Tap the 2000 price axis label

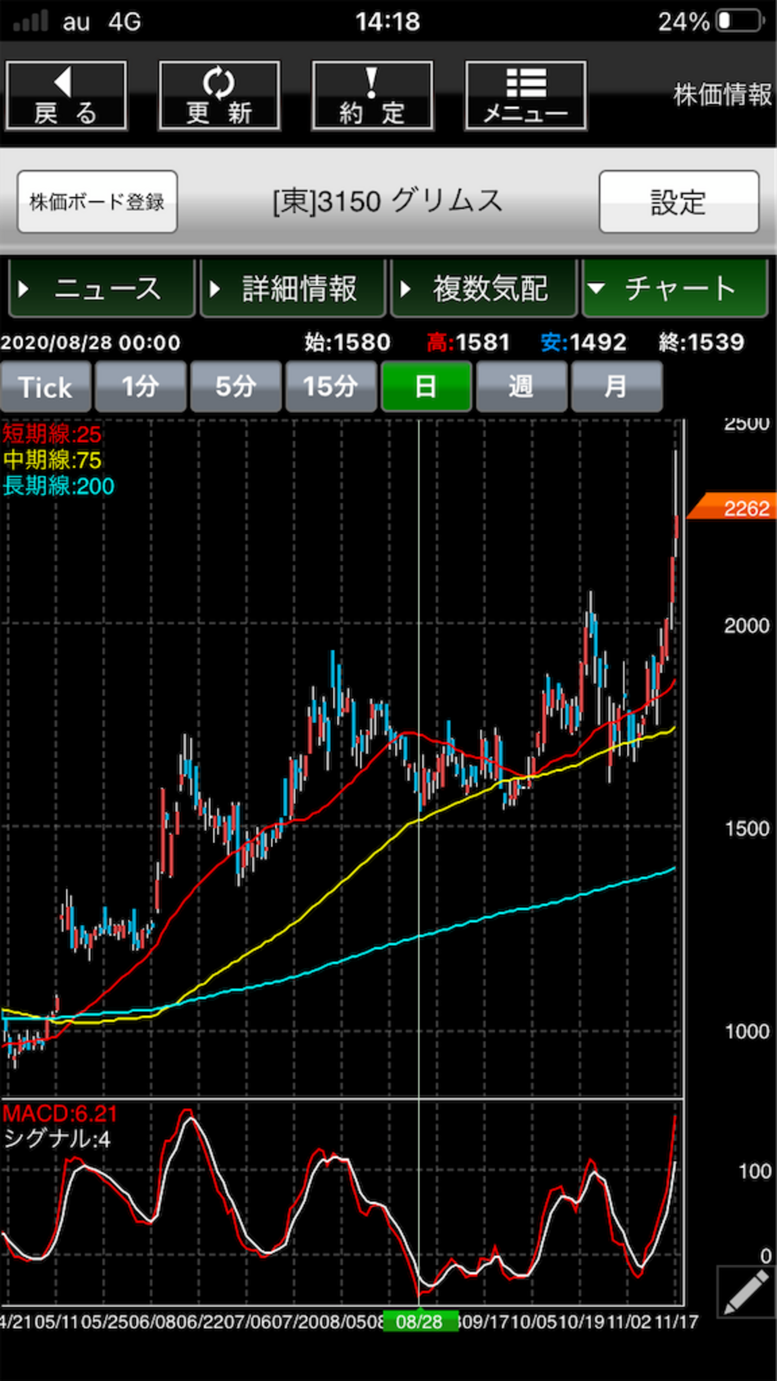pyautogui.click(x=747, y=626)
